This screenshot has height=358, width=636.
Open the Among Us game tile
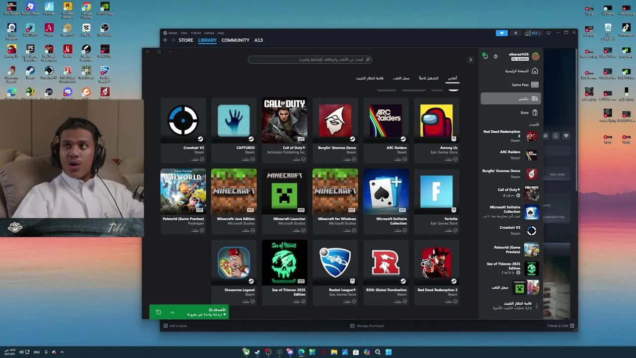(436, 130)
